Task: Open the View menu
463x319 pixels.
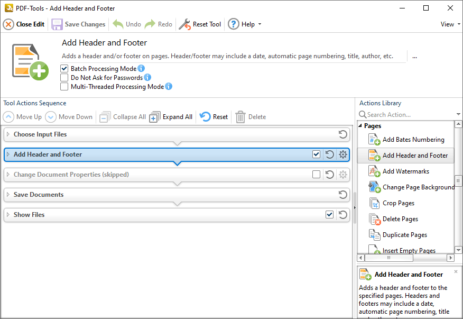Action: coord(450,24)
